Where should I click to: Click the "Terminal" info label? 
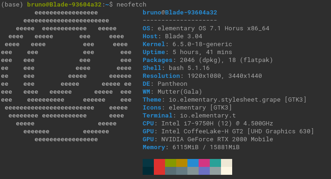[158, 116]
